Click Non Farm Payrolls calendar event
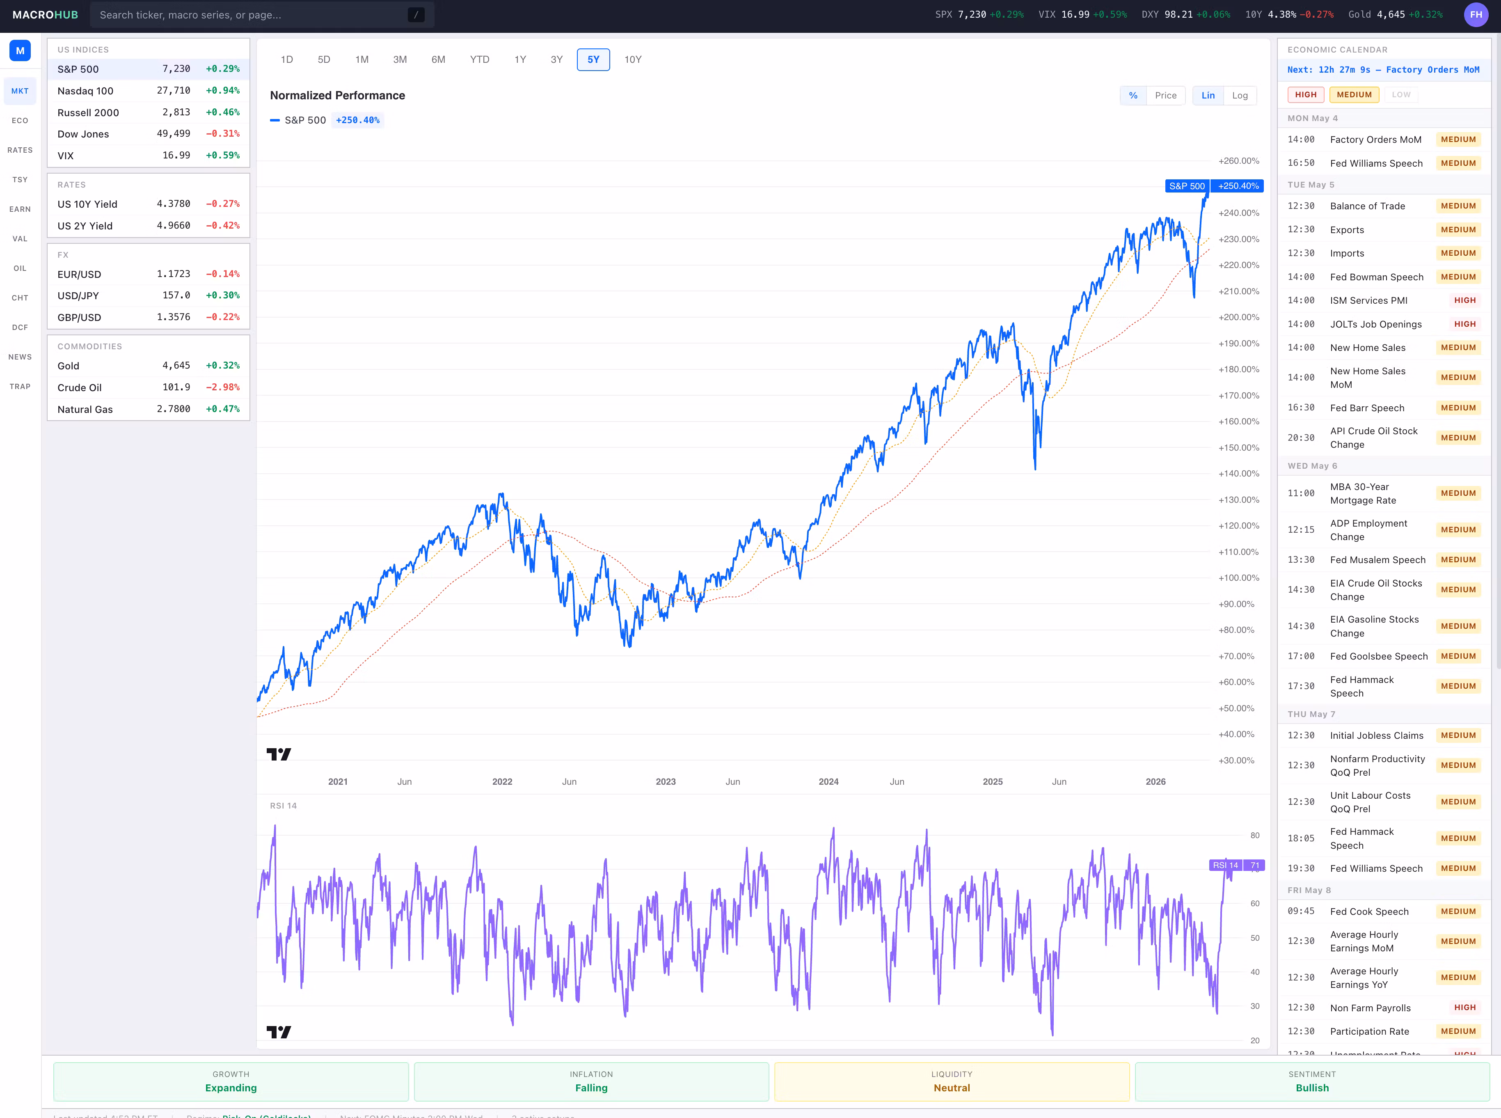The width and height of the screenshot is (1501, 1118). click(1384, 1008)
